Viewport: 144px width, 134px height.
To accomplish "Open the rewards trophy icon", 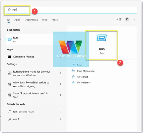I will click(120, 19).
